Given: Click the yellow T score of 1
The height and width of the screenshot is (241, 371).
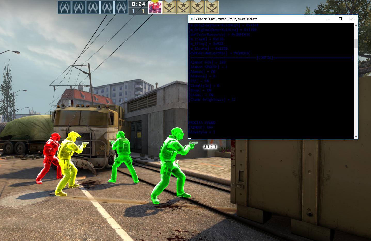Looking at the screenshot, I should click(x=143, y=11).
